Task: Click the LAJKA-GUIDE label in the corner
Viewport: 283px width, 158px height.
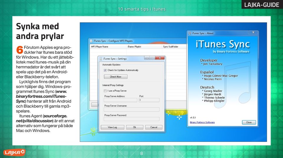Action: point(261,5)
